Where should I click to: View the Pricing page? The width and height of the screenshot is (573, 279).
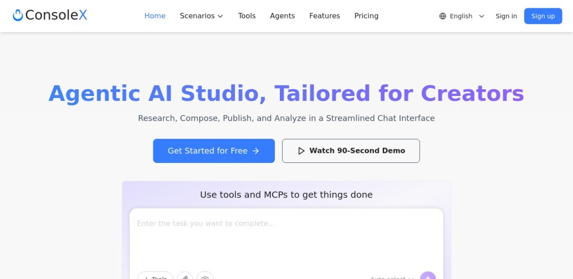[367, 16]
